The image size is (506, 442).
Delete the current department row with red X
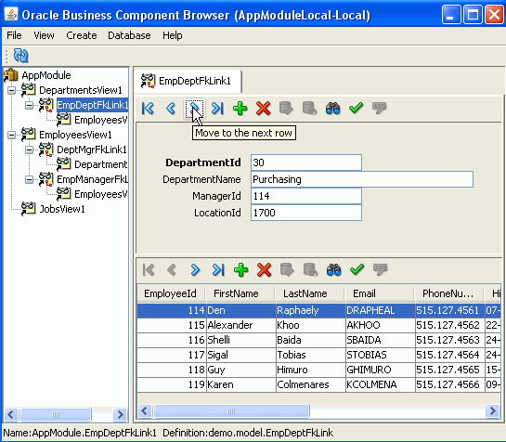pos(264,109)
